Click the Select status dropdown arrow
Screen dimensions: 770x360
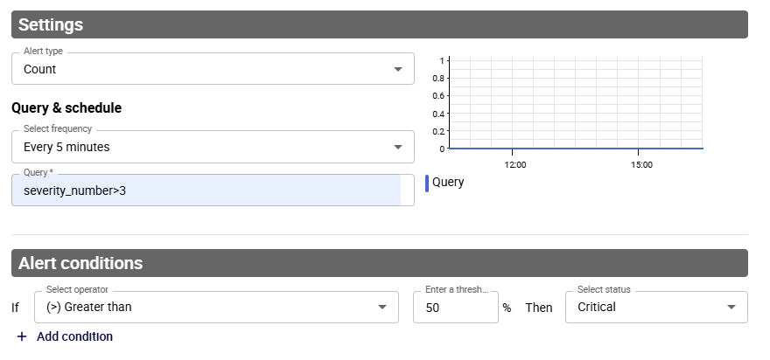point(731,307)
